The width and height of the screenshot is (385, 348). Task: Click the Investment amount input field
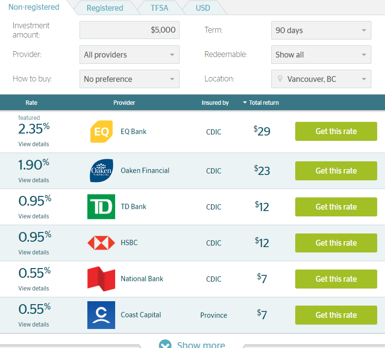pos(129,30)
